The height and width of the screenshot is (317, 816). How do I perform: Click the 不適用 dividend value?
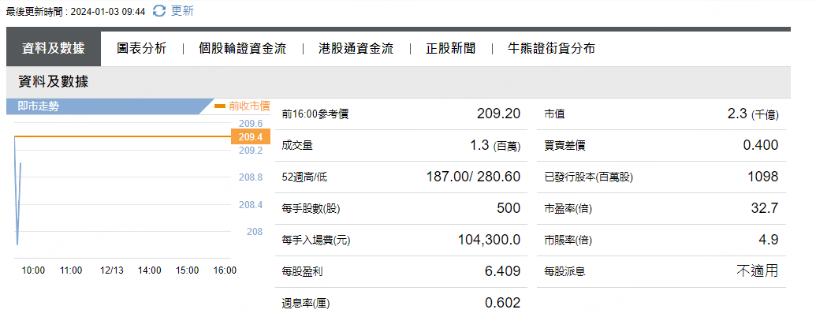[757, 270]
